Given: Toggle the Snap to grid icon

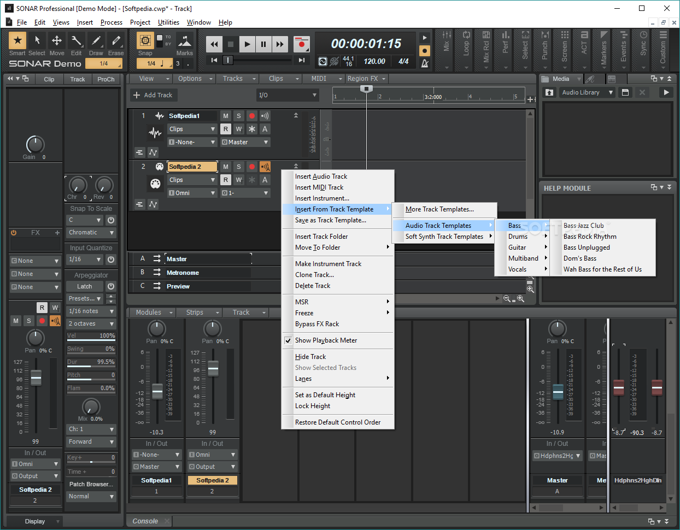Looking at the screenshot, I should pyautogui.click(x=145, y=41).
